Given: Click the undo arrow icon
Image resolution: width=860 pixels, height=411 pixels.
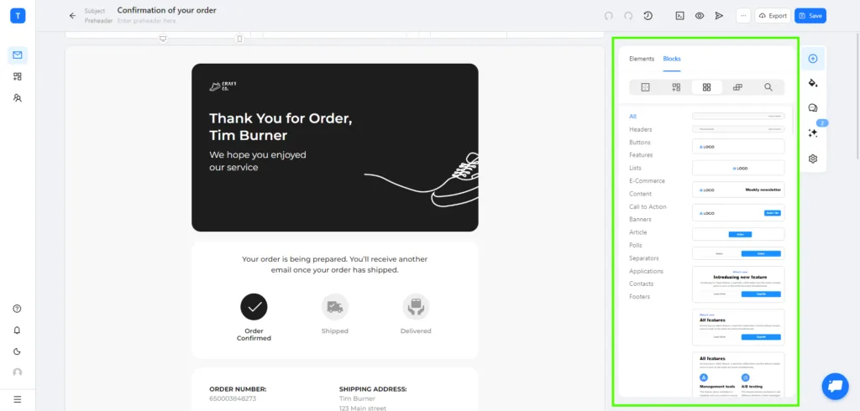Looking at the screenshot, I should pos(608,16).
